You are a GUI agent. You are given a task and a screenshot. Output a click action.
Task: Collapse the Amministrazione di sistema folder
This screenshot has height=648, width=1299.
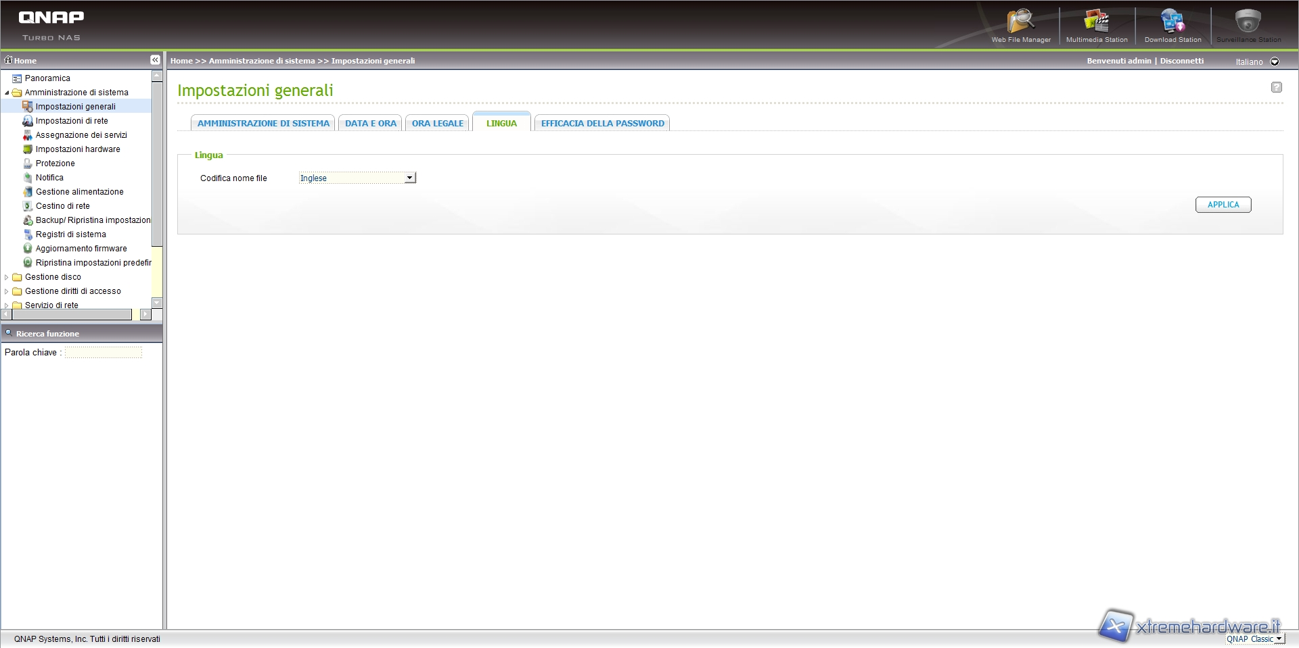[x=7, y=93]
